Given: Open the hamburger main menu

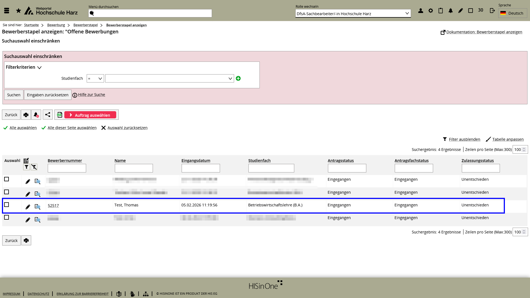Looking at the screenshot, I should pyautogui.click(x=7, y=11).
